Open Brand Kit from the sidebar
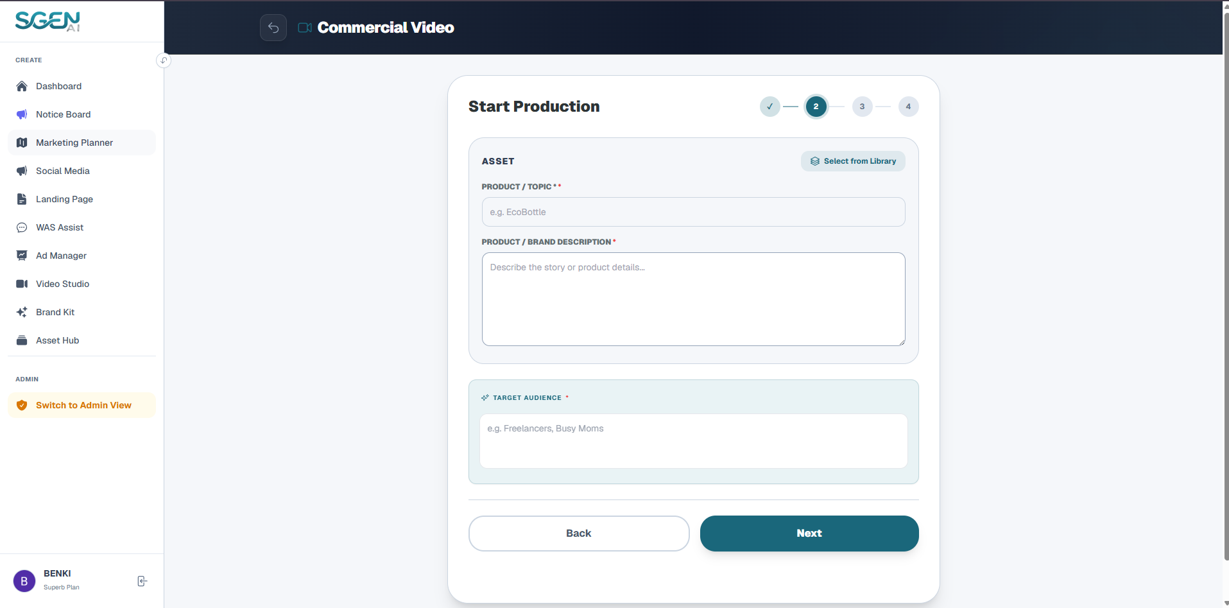Viewport: 1229px width, 608px height. [82, 312]
